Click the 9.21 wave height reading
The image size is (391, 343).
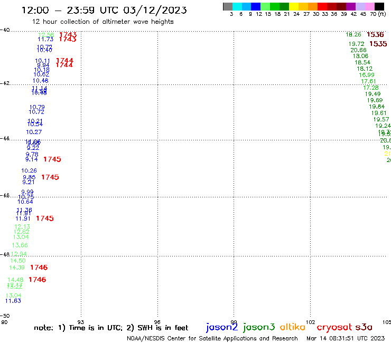(29, 182)
